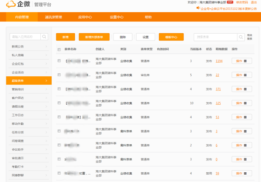Select 营销培训 in the sidebar

point(29,89)
